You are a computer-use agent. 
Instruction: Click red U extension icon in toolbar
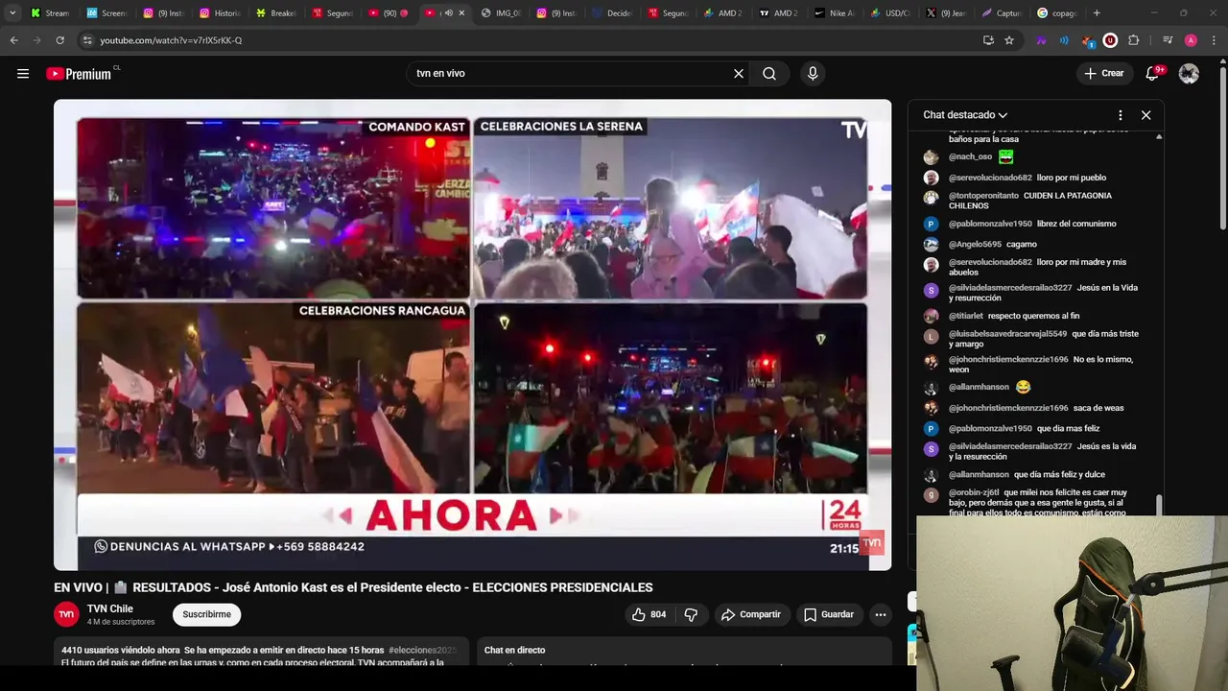[x=1110, y=40]
